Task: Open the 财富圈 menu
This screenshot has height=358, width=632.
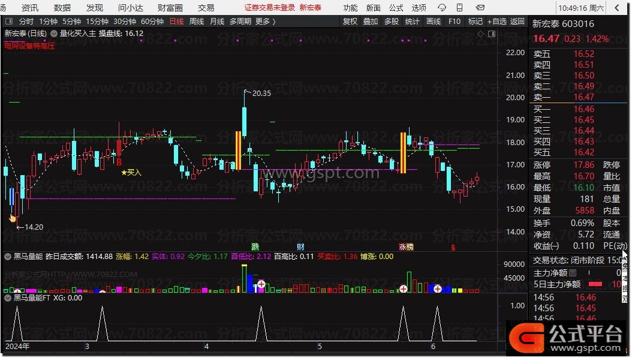Action: 170,8
